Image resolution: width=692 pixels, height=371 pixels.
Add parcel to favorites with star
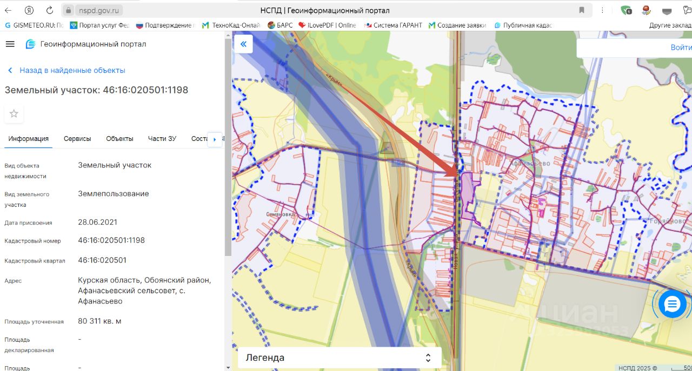click(14, 113)
